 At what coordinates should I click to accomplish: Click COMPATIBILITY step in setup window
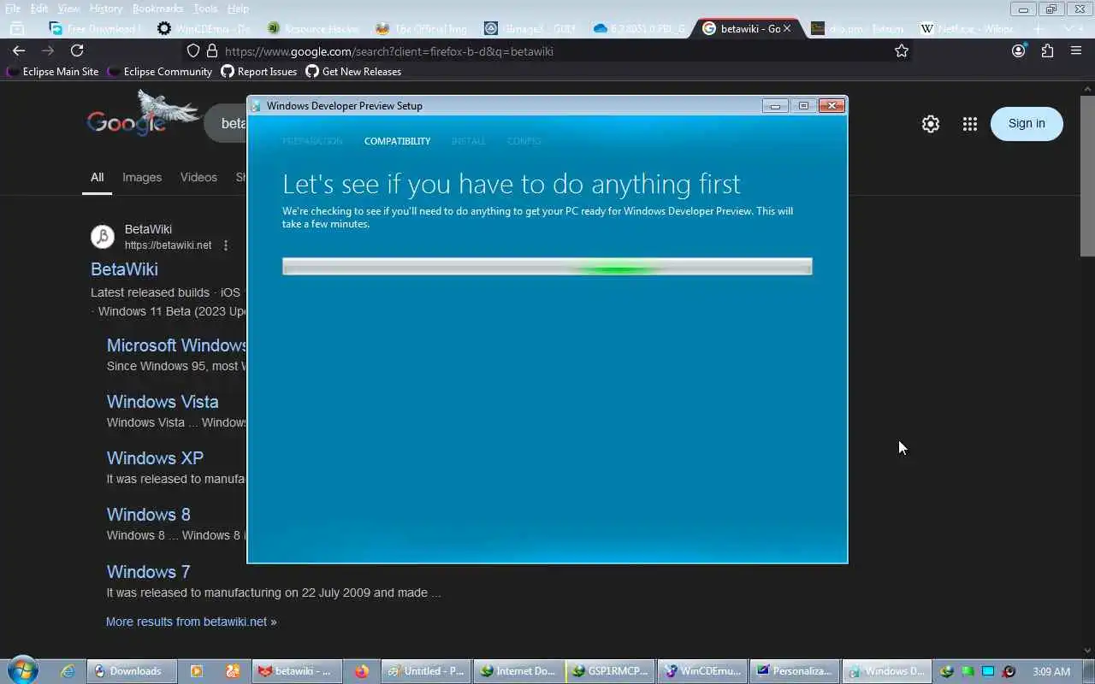point(398,141)
